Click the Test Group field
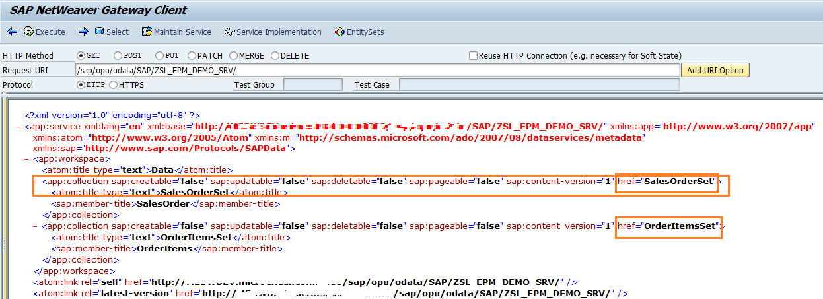 313,84
